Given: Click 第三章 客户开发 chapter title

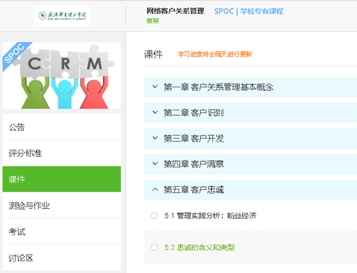Looking at the screenshot, I should coord(194,138).
